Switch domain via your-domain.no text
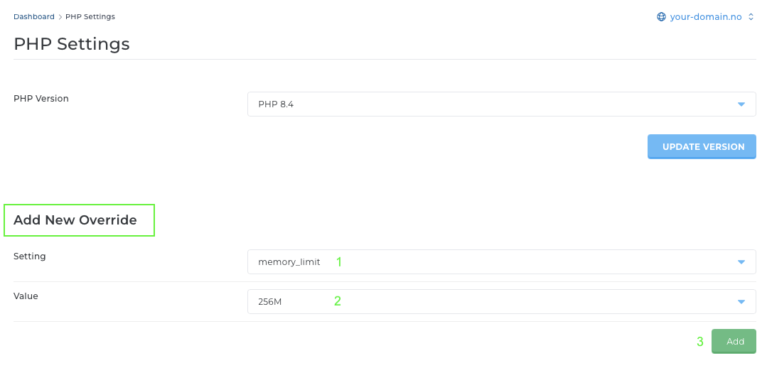The image size is (767, 373). (x=706, y=17)
